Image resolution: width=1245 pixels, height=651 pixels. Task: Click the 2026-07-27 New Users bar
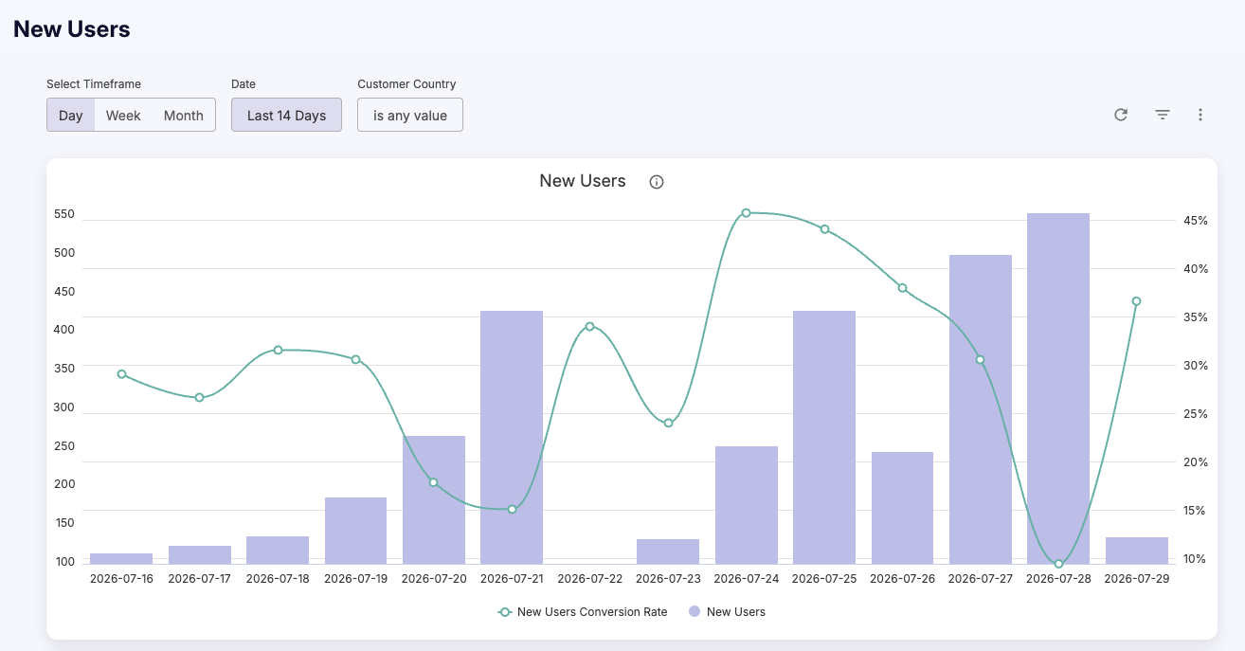981,409
